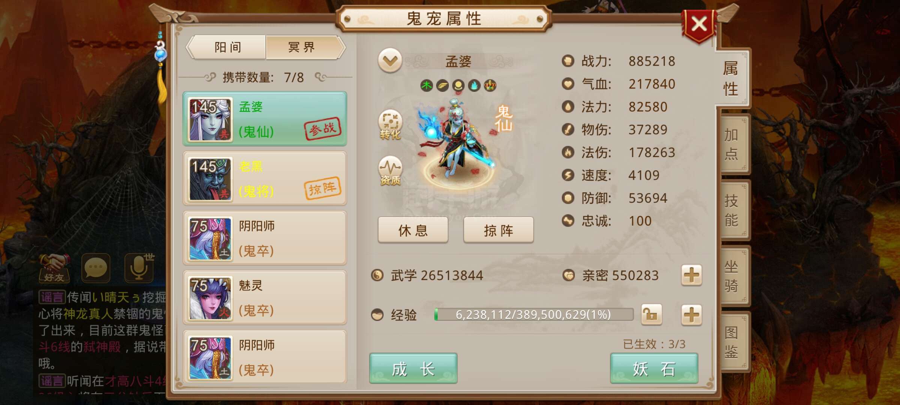Switch to 阳间 realm toggle

(228, 47)
